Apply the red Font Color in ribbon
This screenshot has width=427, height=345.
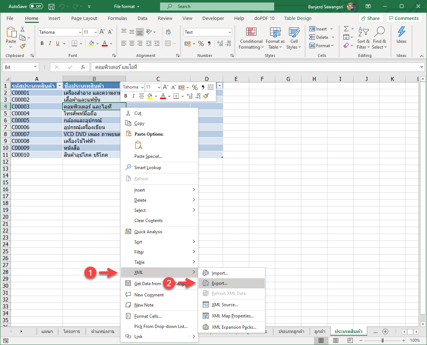click(105, 44)
